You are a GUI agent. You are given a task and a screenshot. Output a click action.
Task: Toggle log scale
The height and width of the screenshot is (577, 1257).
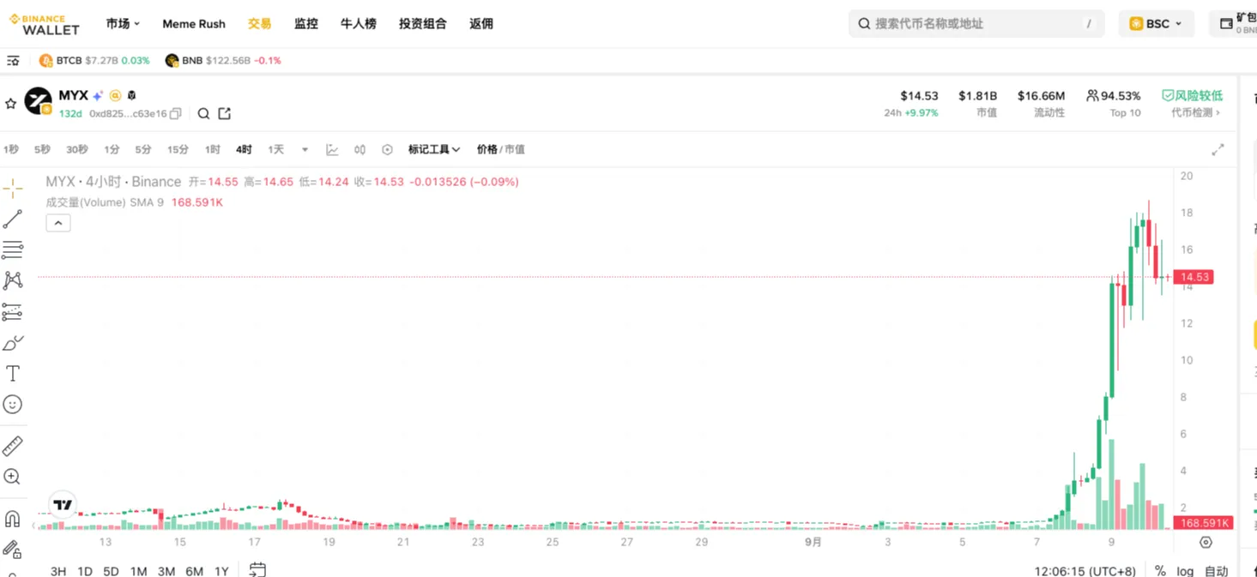point(1185,571)
